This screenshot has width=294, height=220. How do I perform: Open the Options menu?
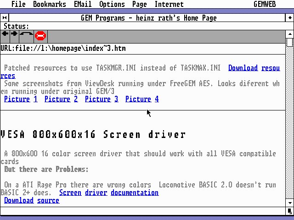112,4
